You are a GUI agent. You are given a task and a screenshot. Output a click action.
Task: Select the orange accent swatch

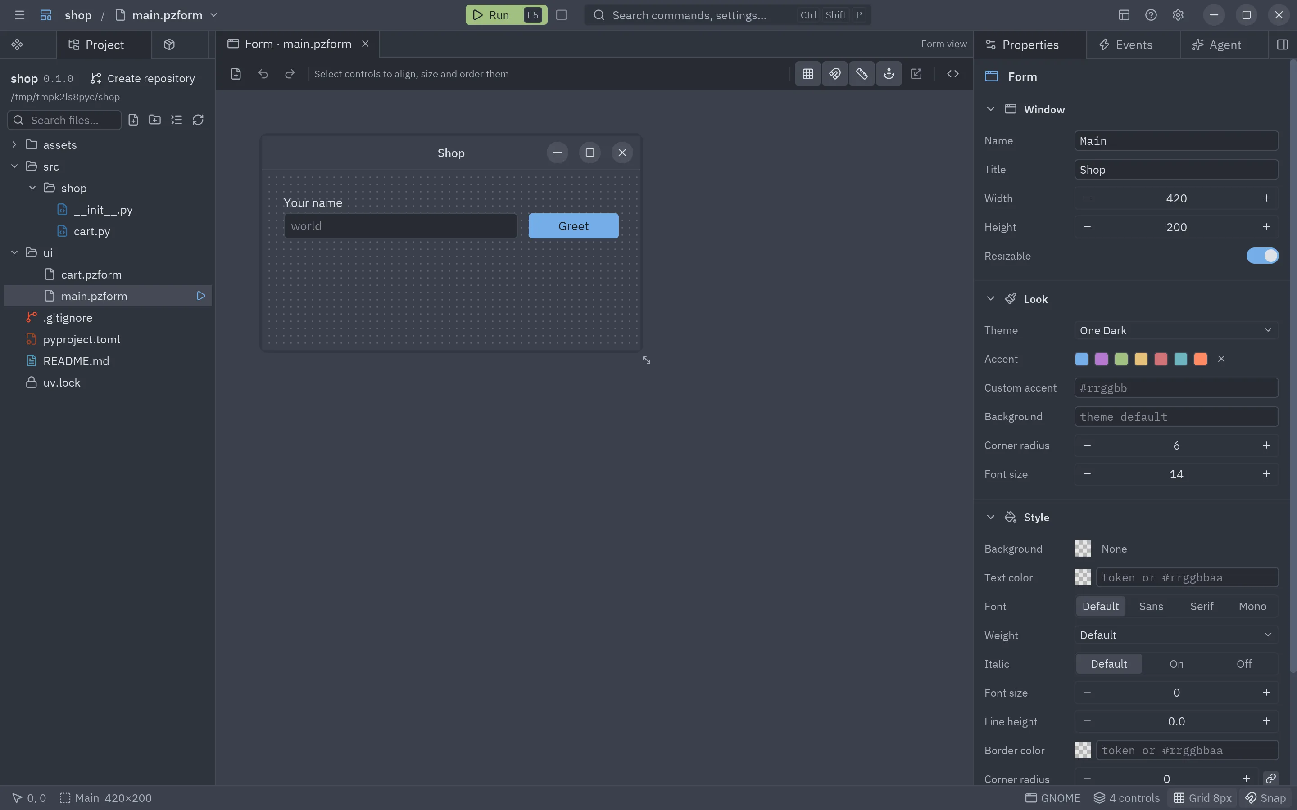coord(1201,359)
